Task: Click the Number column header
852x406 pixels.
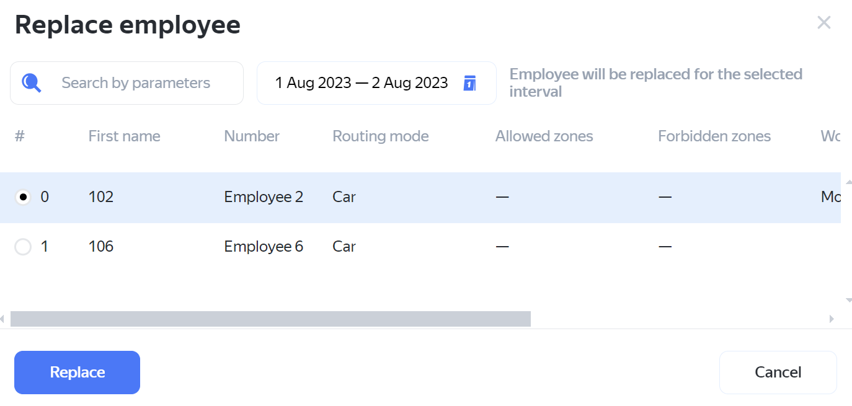Action: [251, 136]
